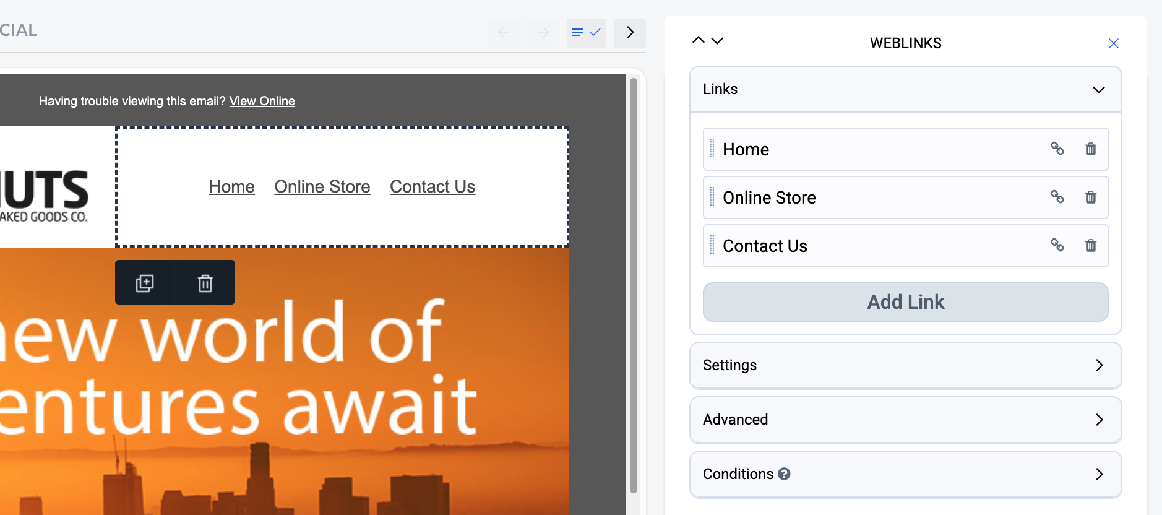The image size is (1162, 515).
Task: Move to previous block with up chevron
Action: [x=699, y=40]
